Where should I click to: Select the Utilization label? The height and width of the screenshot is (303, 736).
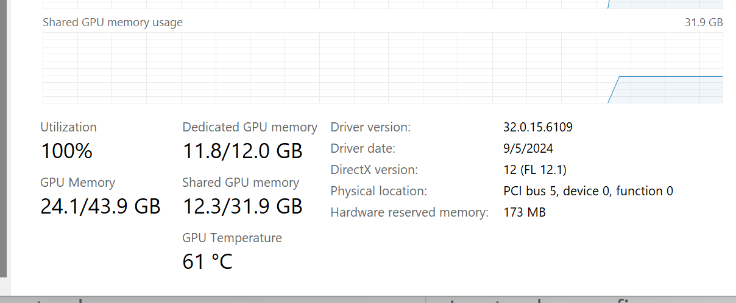pyautogui.click(x=68, y=127)
